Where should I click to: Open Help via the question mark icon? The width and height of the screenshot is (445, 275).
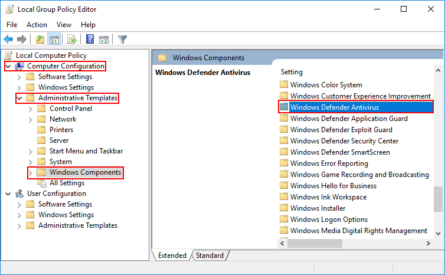point(90,39)
